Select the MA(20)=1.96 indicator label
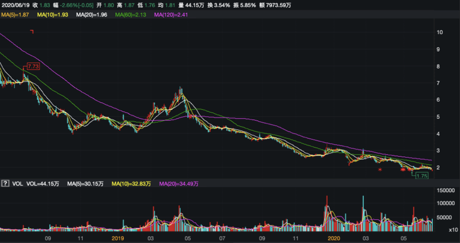Screen dimensions: 460x243 click(91, 15)
